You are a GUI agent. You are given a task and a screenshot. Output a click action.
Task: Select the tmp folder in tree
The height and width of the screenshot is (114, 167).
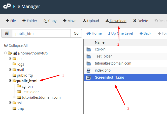21,108
